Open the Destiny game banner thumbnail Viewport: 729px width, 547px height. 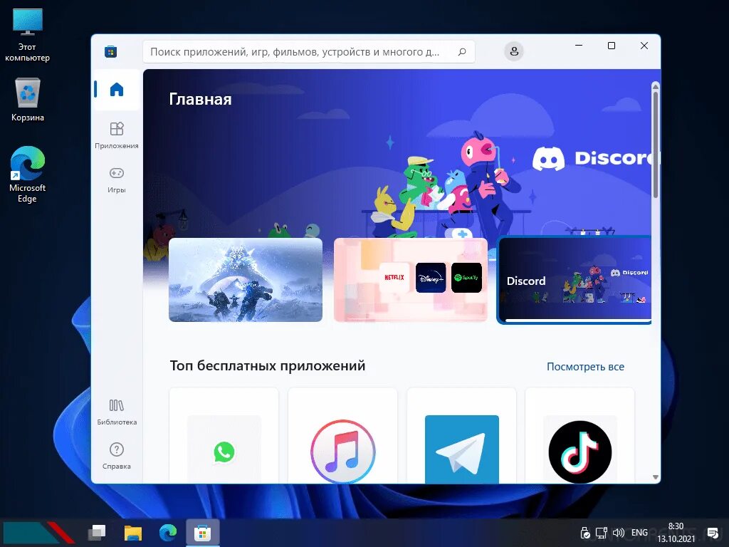pyautogui.click(x=246, y=279)
